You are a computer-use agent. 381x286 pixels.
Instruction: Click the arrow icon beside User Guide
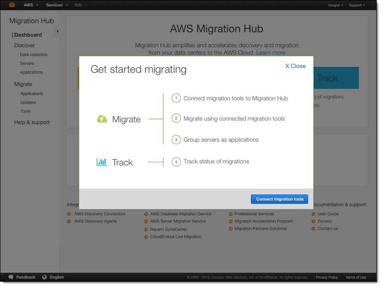point(314,214)
